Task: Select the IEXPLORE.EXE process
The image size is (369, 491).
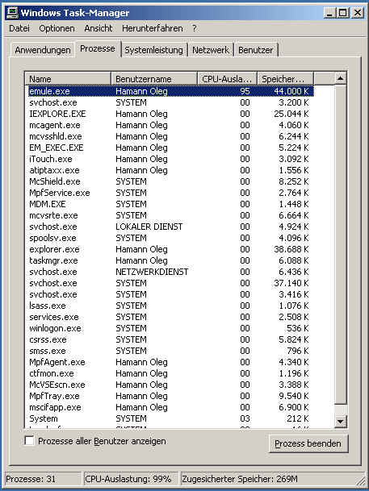Action: click(x=170, y=114)
